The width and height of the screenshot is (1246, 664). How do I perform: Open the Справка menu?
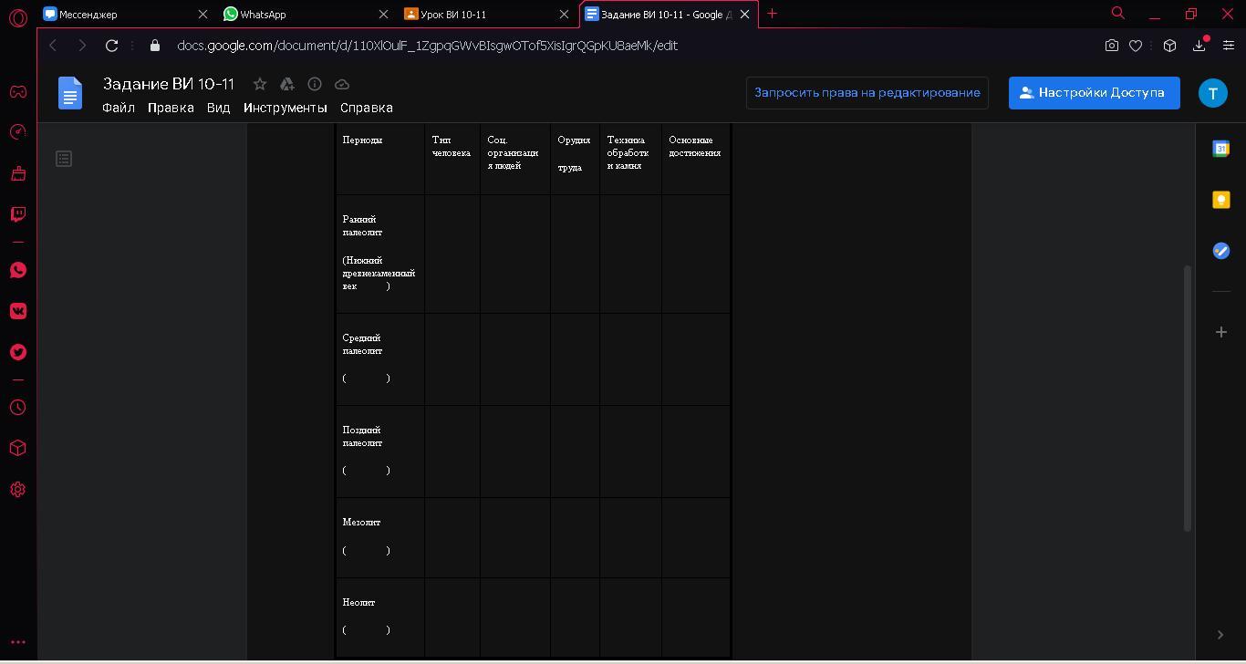point(366,108)
